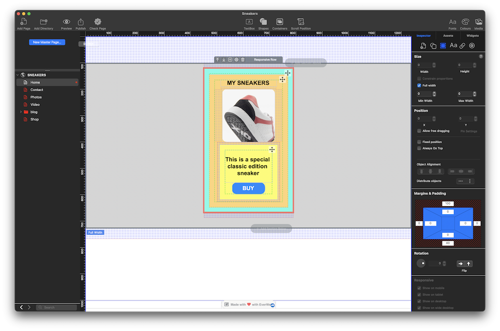The height and width of the screenshot is (331, 500).
Task: Open the Fonts panel
Action: pos(452,22)
